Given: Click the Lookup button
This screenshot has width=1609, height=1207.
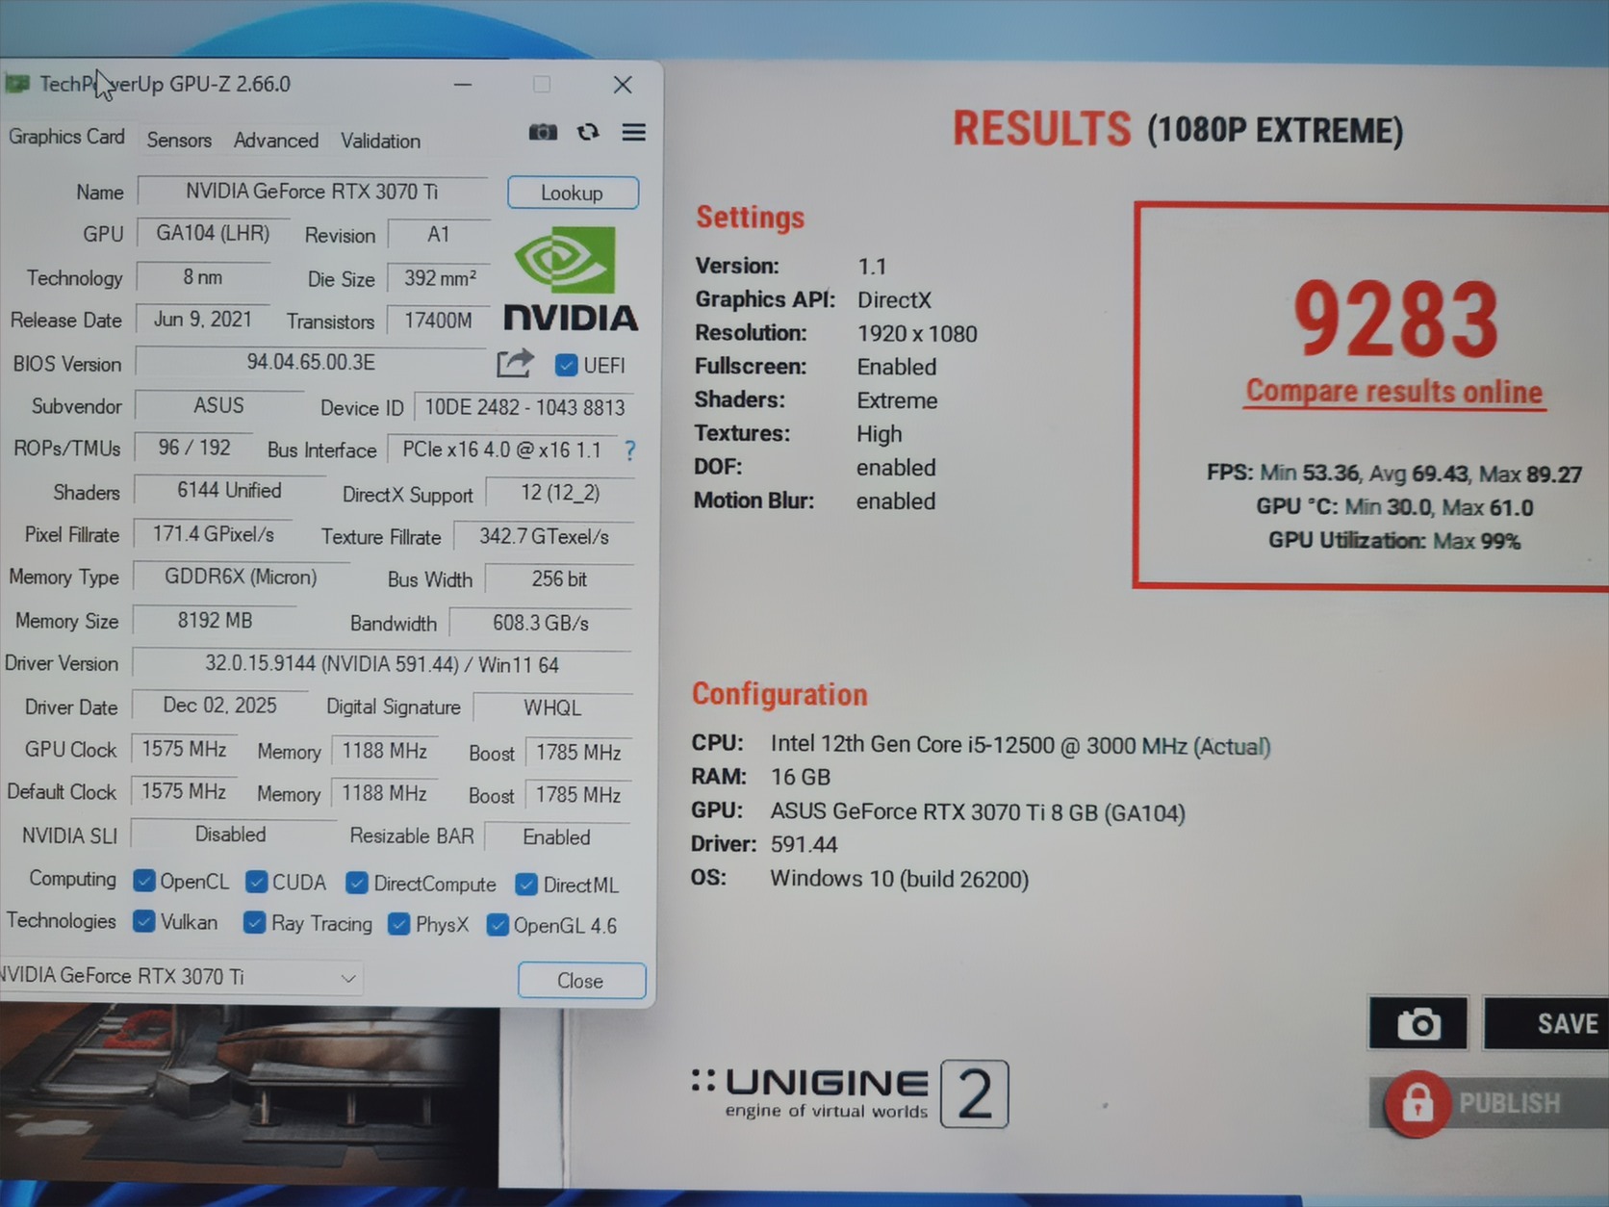Looking at the screenshot, I should coord(572,193).
